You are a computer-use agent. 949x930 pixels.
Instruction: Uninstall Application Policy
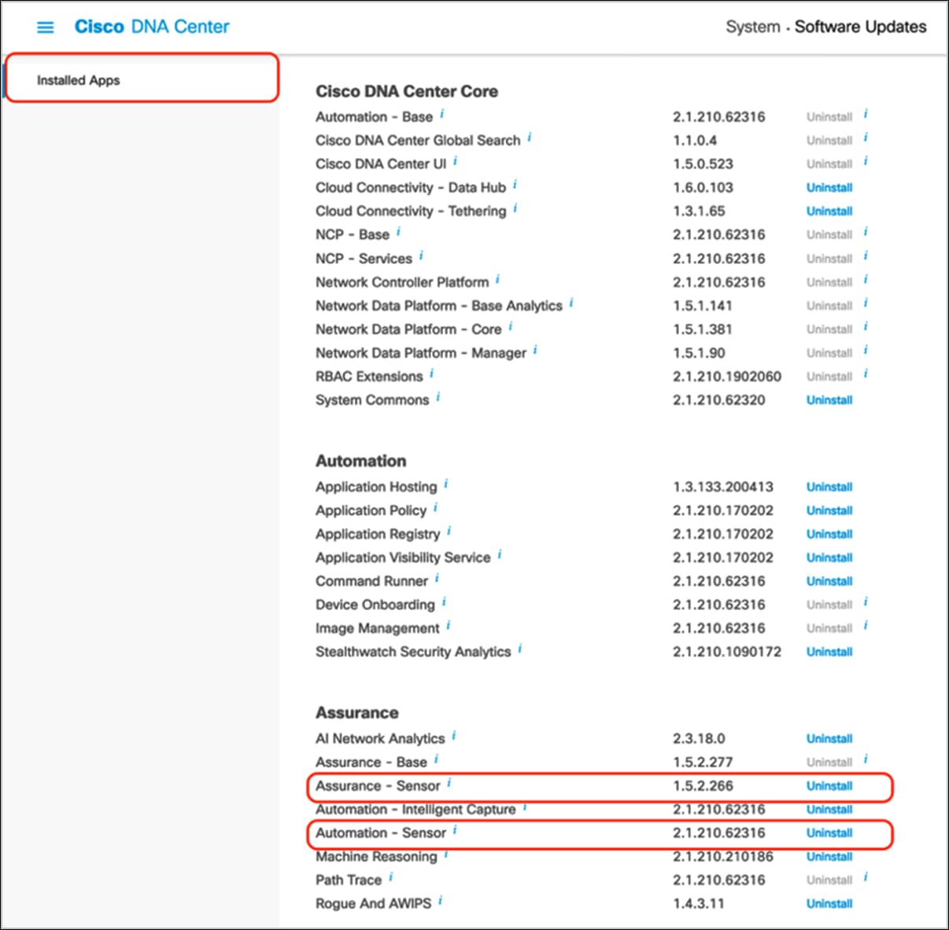pyautogui.click(x=829, y=511)
